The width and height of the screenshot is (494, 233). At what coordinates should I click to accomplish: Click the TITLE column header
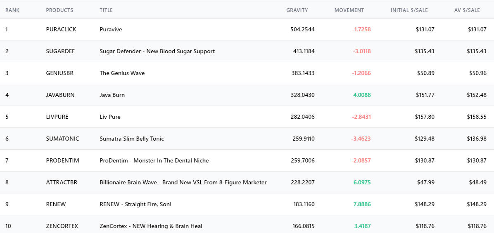tap(106, 10)
